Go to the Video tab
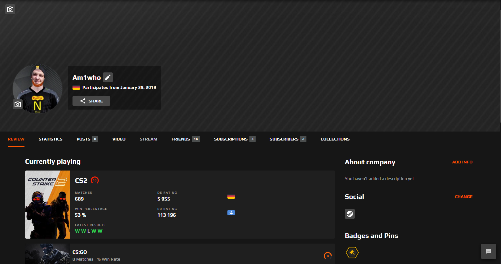 pyautogui.click(x=119, y=139)
